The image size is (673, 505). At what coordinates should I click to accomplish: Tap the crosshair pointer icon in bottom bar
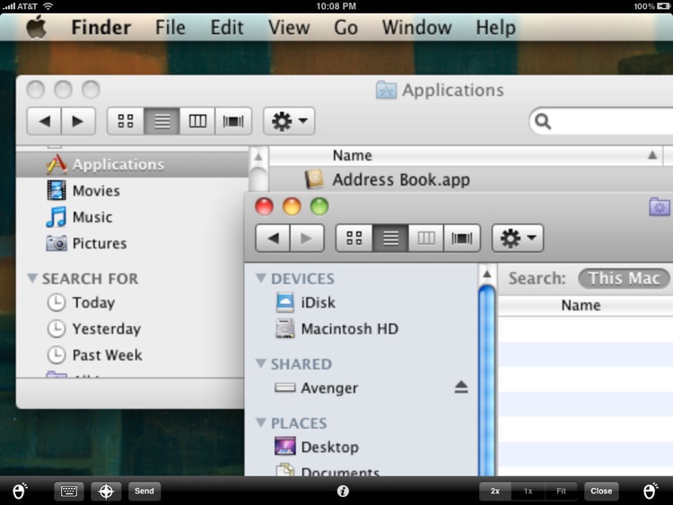click(x=106, y=491)
